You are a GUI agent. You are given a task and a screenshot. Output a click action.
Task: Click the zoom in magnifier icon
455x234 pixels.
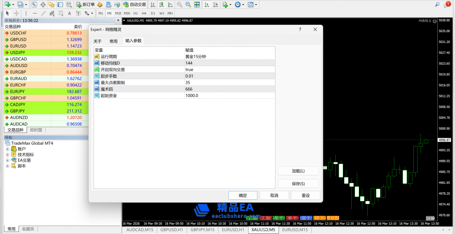tap(179, 5)
